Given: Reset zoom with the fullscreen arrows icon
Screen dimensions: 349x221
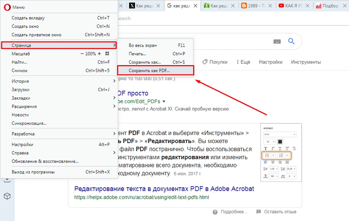Looking at the screenshot, I should tap(107, 54).
